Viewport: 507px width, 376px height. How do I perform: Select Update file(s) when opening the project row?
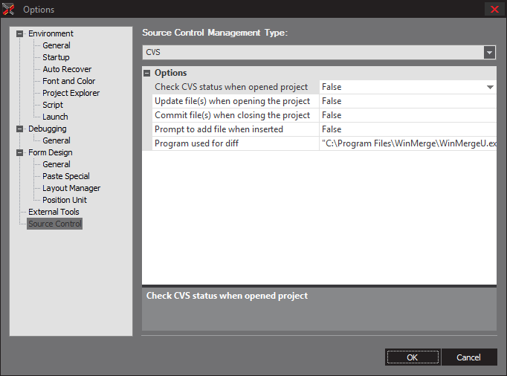[232, 101]
